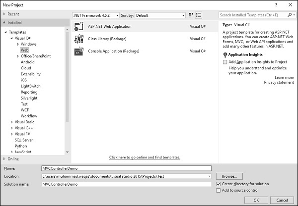
Task: Select the ASP.NET Web Application template icon
Action: click(78, 27)
